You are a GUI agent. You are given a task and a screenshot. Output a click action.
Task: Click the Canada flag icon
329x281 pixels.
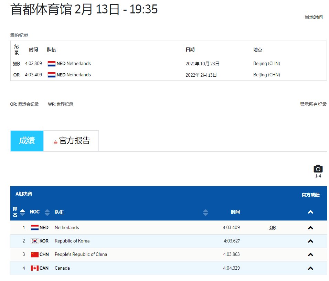tap(34, 268)
